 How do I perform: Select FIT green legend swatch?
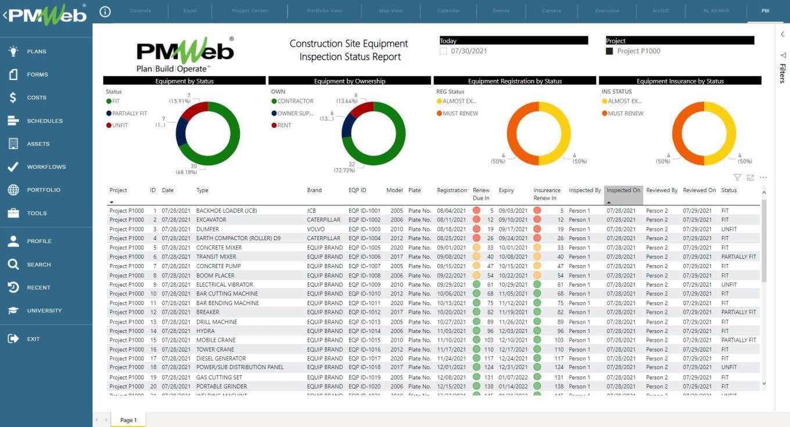click(x=109, y=101)
